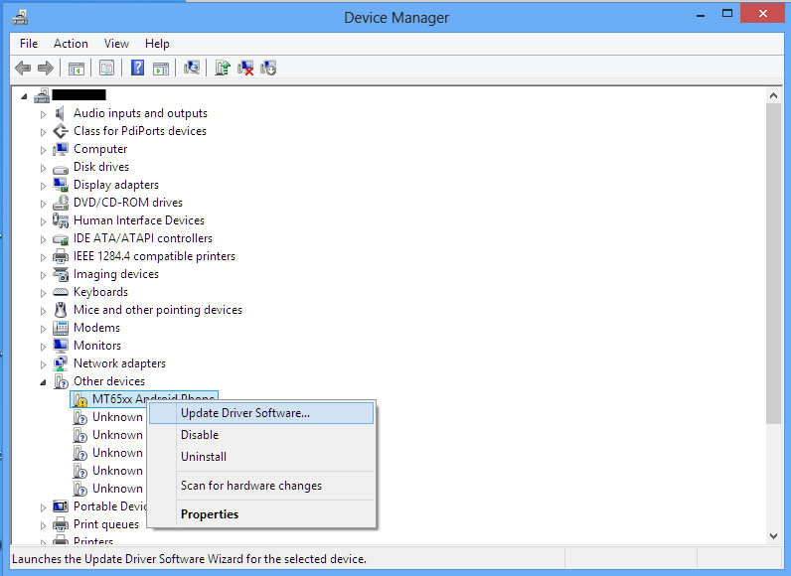Select Scan for hardware changes menu entry
The height and width of the screenshot is (576, 791).
pos(251,486)
